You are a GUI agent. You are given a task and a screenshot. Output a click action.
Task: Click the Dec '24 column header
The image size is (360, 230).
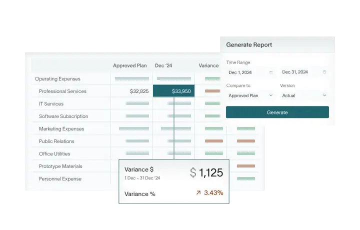click(163, 65)
